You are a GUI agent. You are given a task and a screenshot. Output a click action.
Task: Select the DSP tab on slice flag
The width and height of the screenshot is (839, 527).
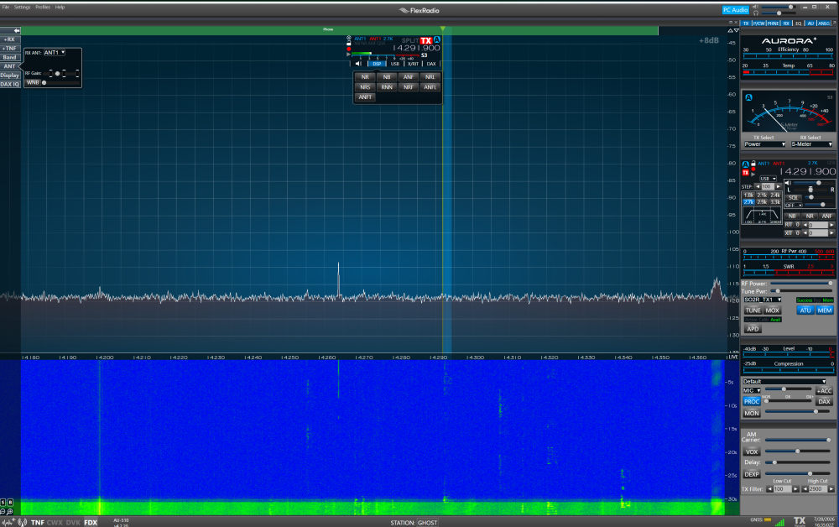[x=377, y=64]
